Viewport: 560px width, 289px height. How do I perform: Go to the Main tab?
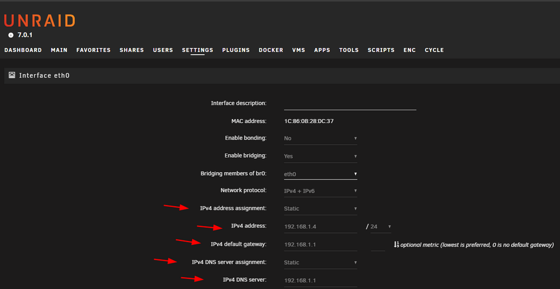click(x=59, y=50)
